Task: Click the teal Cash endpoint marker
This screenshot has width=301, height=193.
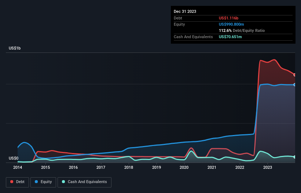Action: (295, 157)
